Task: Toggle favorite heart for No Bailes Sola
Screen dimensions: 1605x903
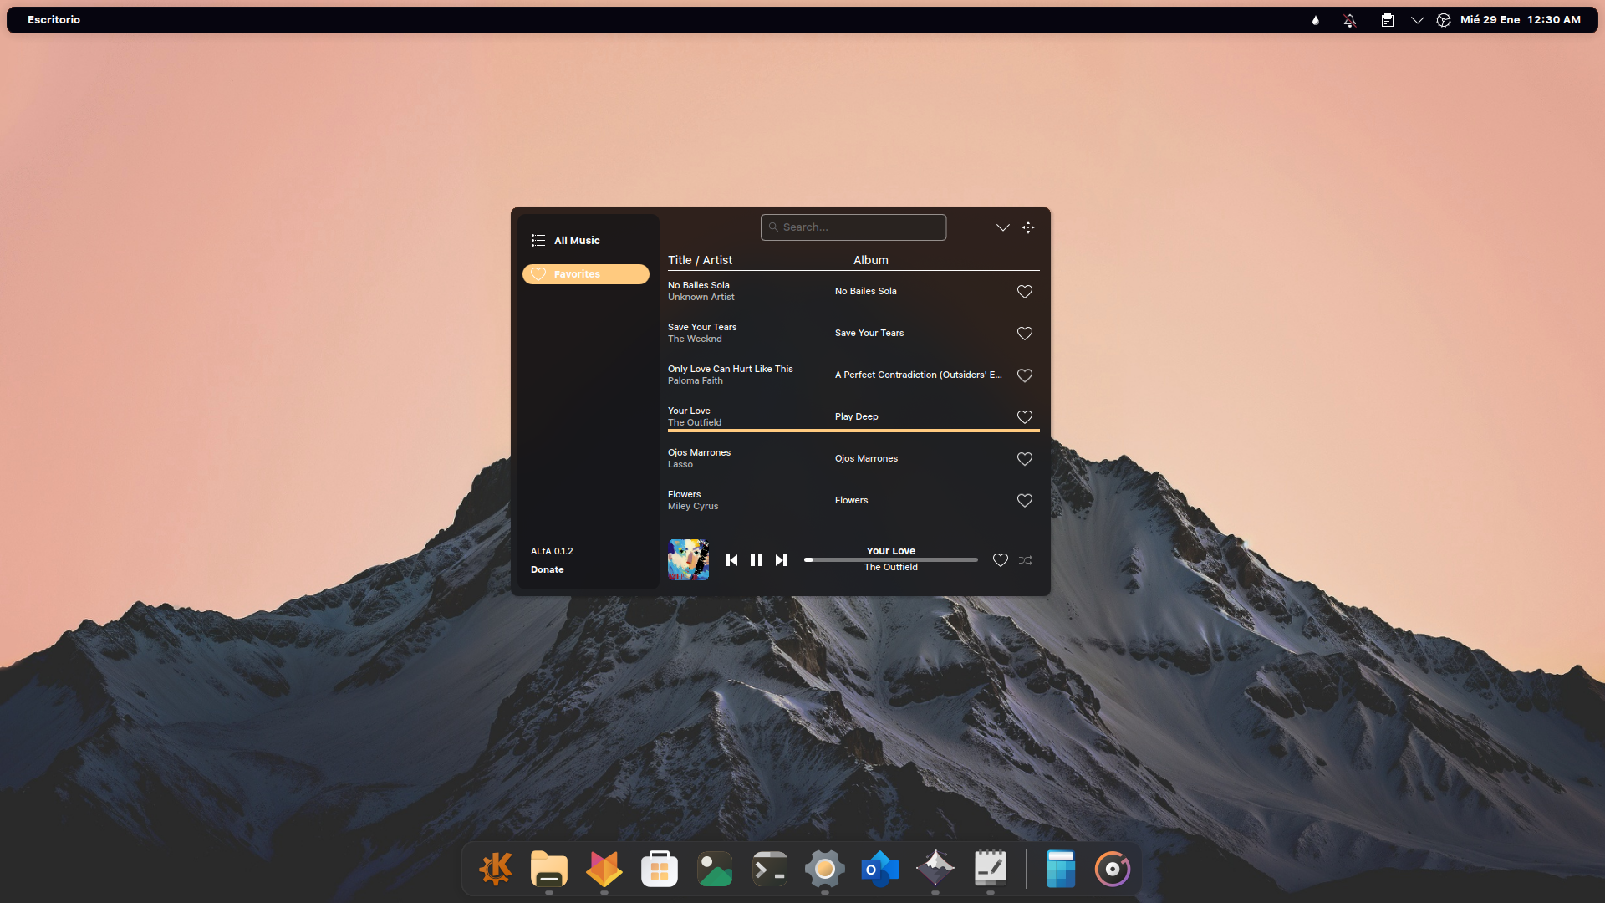Action: point(1025,292)
